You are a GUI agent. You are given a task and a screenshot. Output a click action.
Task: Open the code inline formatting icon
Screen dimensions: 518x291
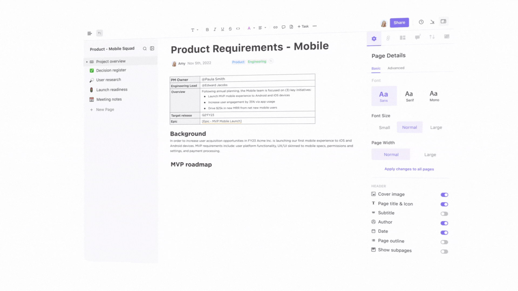pos(238,28)
